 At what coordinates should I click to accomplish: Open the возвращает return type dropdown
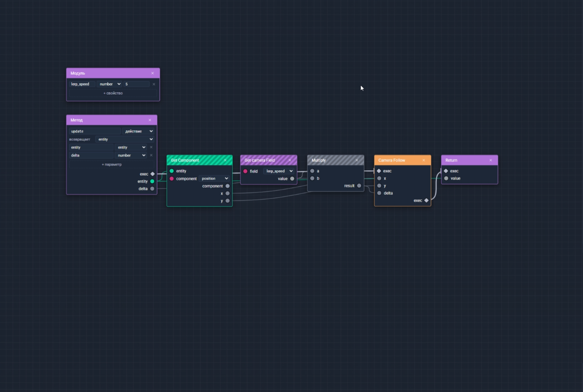click(x=125, y=139)
